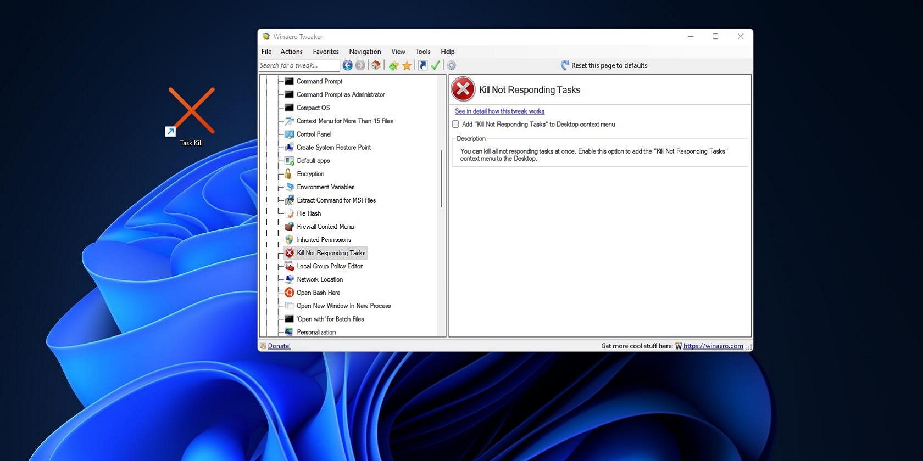The image size is (923, 461).
Task: Select Firewall Context Menu in the tree
Action: click(325, 227)
